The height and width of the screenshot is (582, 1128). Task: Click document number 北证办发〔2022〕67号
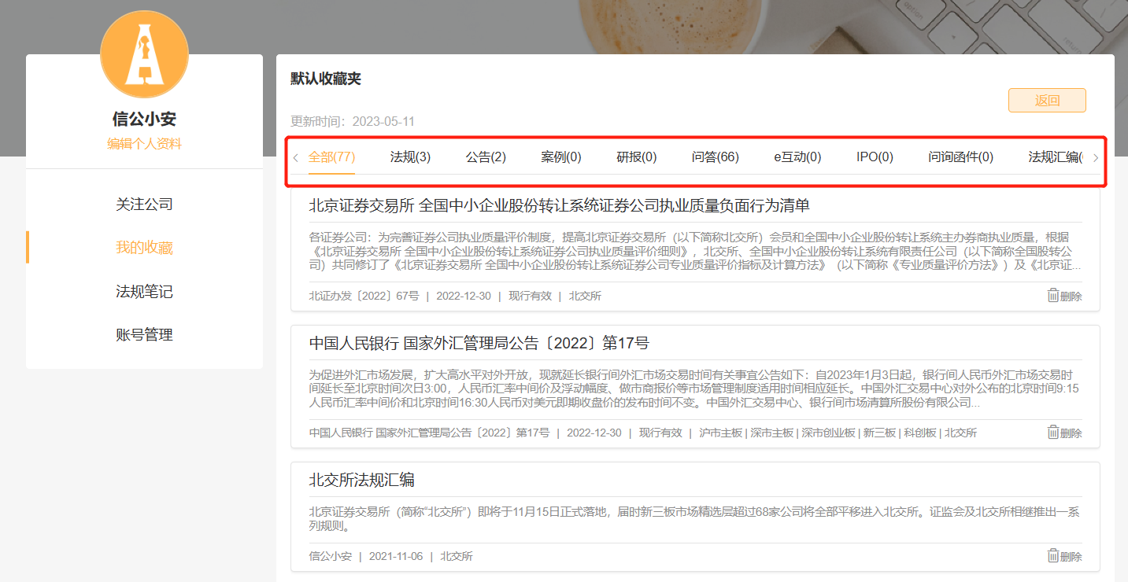(x=364, y=296)
